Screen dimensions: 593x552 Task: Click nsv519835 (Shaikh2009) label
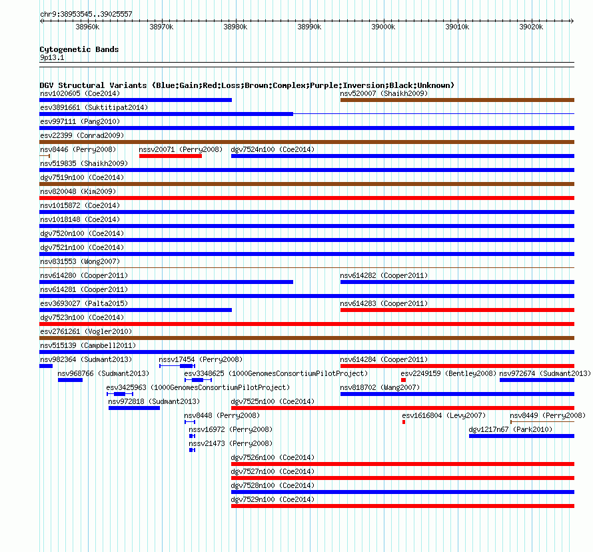84,163
